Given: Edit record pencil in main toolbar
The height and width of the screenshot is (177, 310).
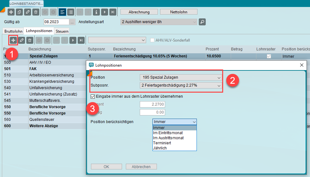Looking at the screenshot, I should click(x=28, y=12).
